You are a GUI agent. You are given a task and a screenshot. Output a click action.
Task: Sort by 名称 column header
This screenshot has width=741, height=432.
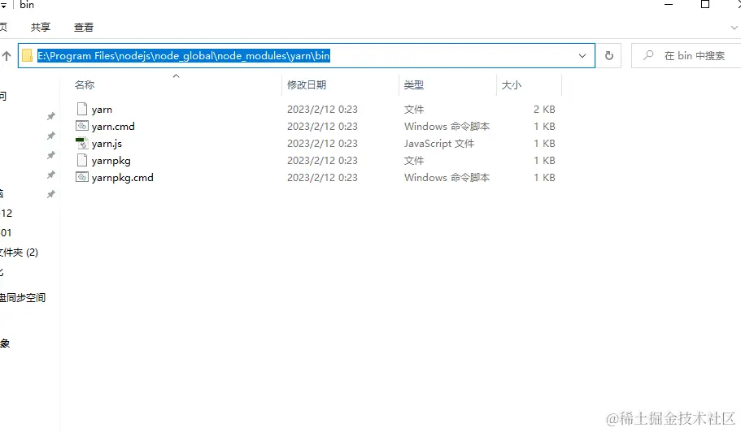click(x=85, y=85)
